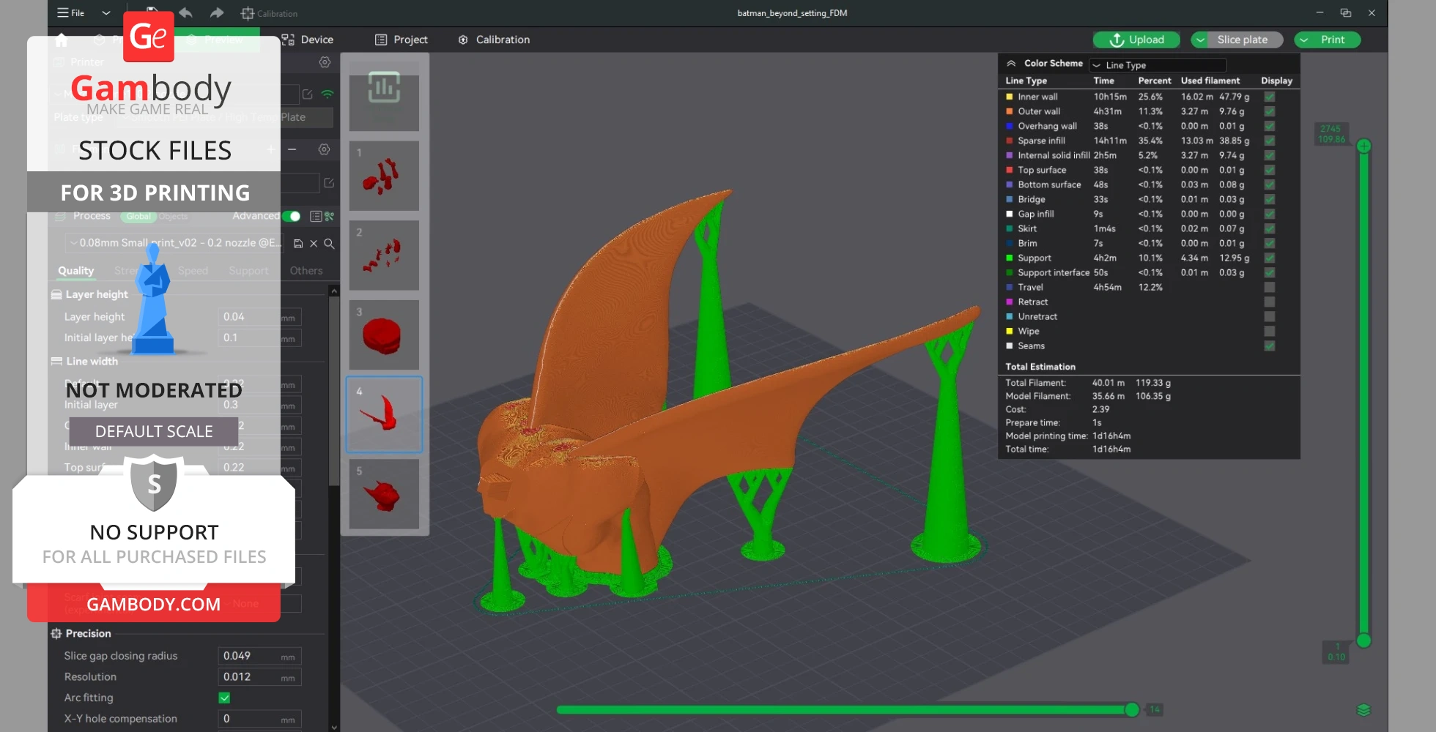Click the search icon beside process preset
1436x732 pixels.
click(329, 244)
